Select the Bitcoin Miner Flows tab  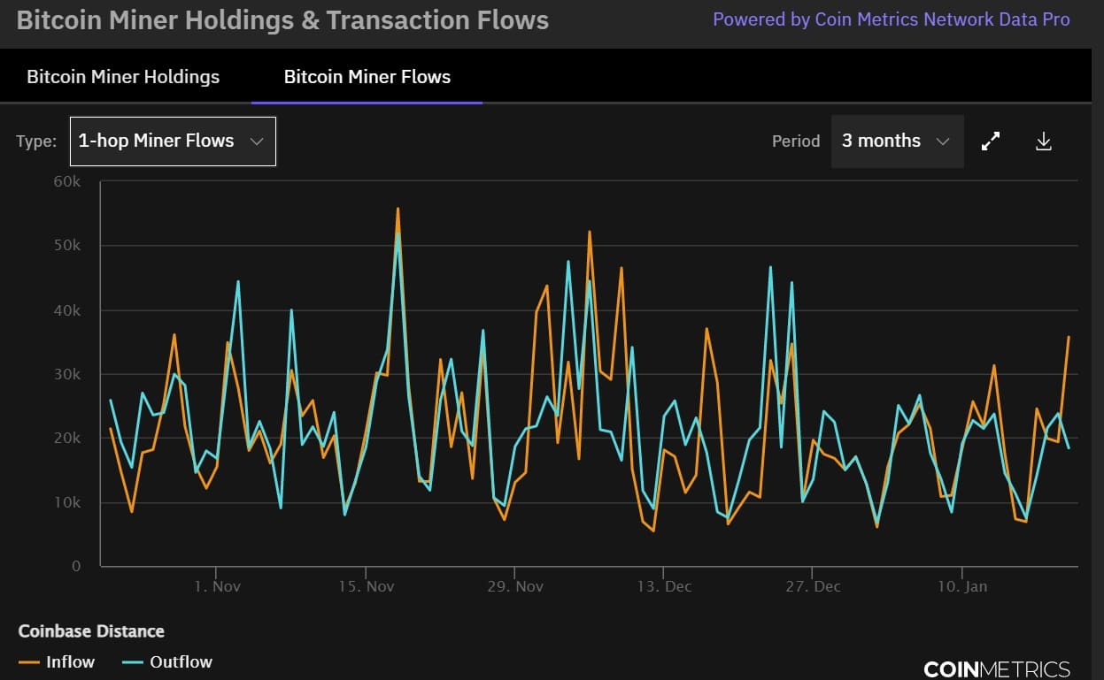pyautogui.click(x=367, y=77)
